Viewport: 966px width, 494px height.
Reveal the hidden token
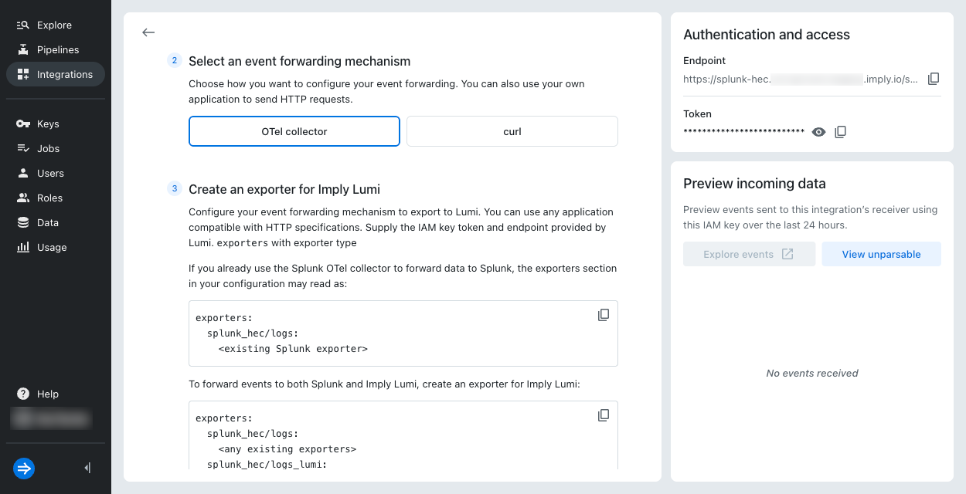[x=819, y=132]
